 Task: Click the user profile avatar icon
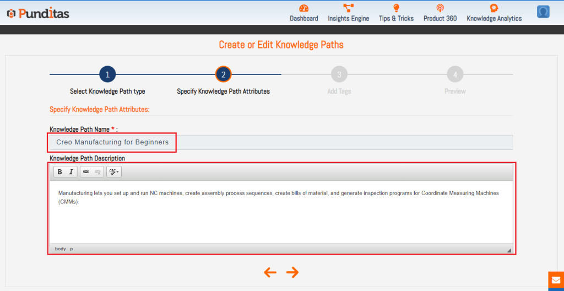(x=543, y=12)
